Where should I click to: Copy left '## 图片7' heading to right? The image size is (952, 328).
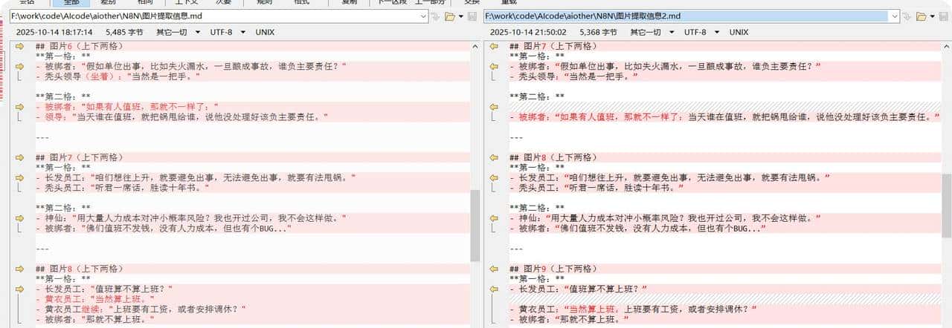coord(20,157)
